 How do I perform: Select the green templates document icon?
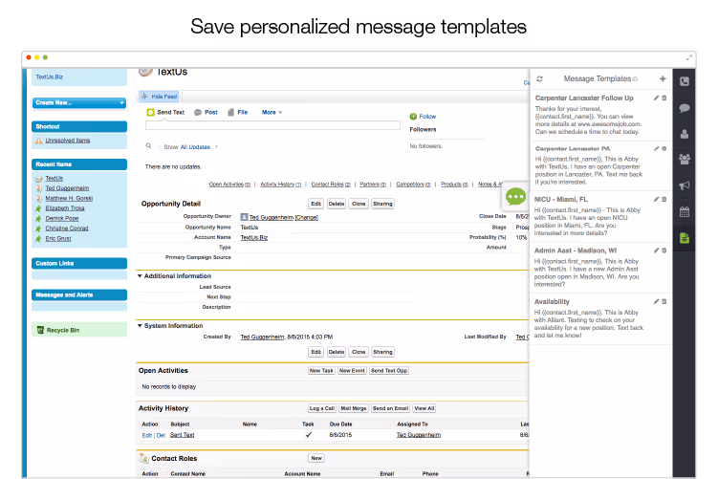[685, 238]
